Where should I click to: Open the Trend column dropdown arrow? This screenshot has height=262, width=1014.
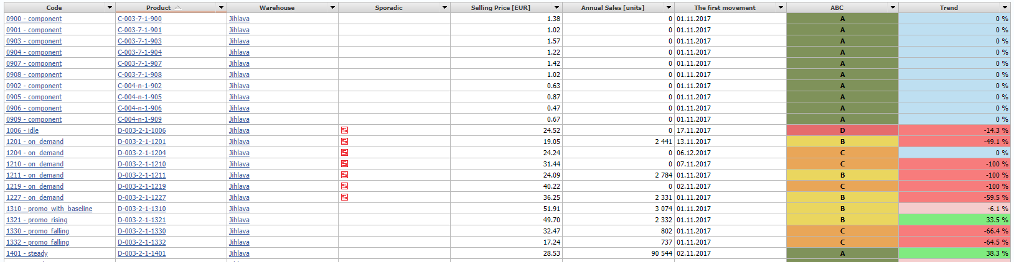click(1005, 7)
